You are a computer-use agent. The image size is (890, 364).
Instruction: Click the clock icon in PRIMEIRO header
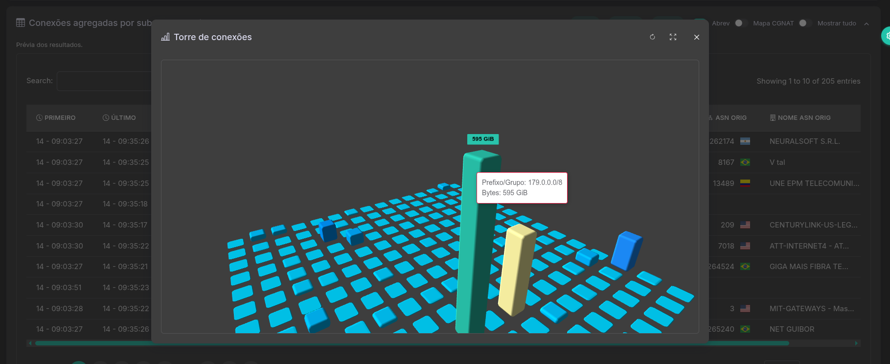click(x=39, y=118)
